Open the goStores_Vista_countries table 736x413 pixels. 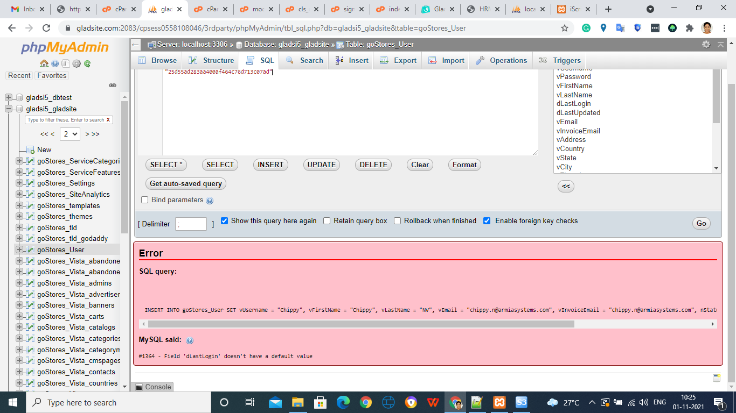[x=77, y=383]
